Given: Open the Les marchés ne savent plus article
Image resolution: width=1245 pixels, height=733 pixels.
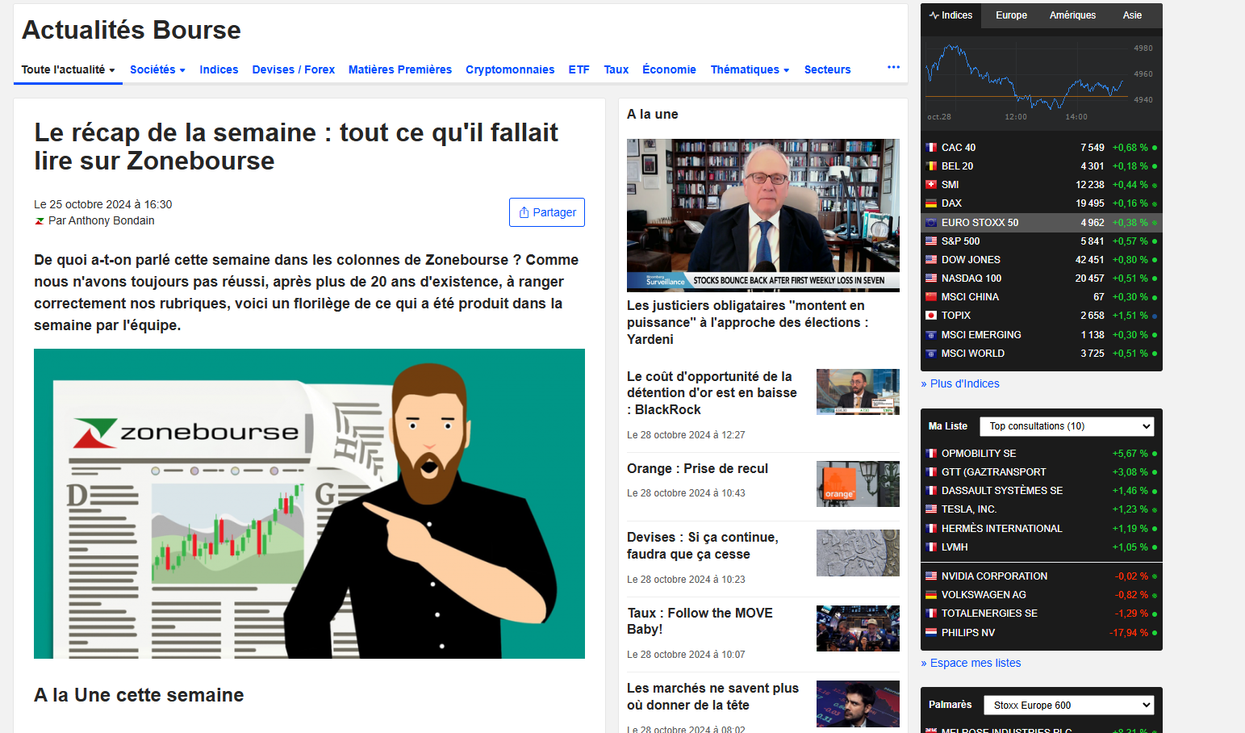Looking at the screenshot, I should click(x=712, y=697).
